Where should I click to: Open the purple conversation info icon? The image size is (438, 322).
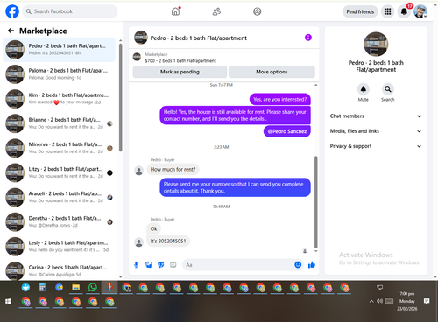[308, 38]
